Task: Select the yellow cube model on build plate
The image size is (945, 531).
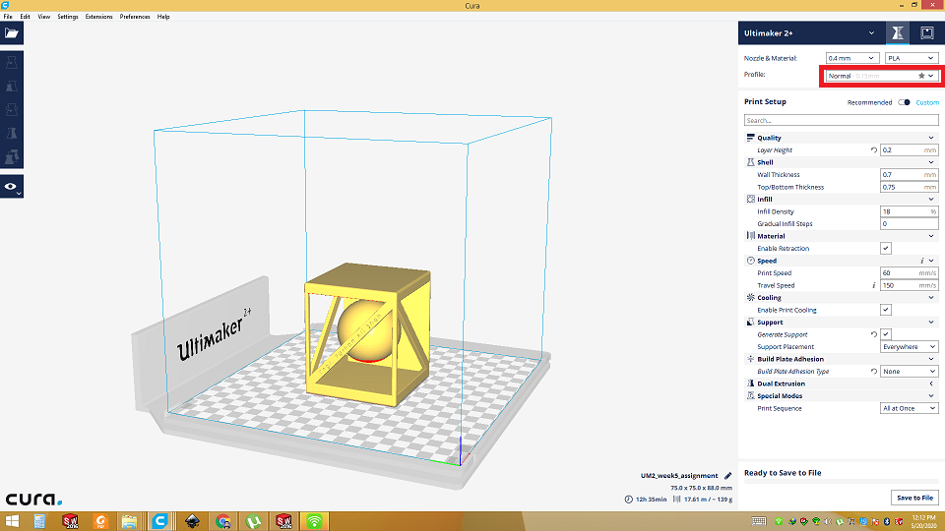Action: tap(367, 334)
